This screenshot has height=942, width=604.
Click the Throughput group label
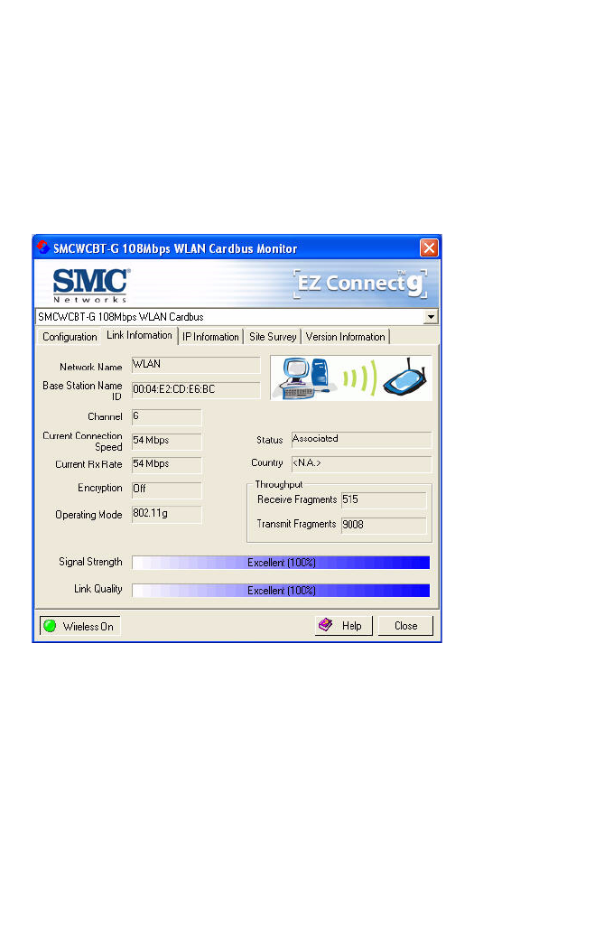279,484
